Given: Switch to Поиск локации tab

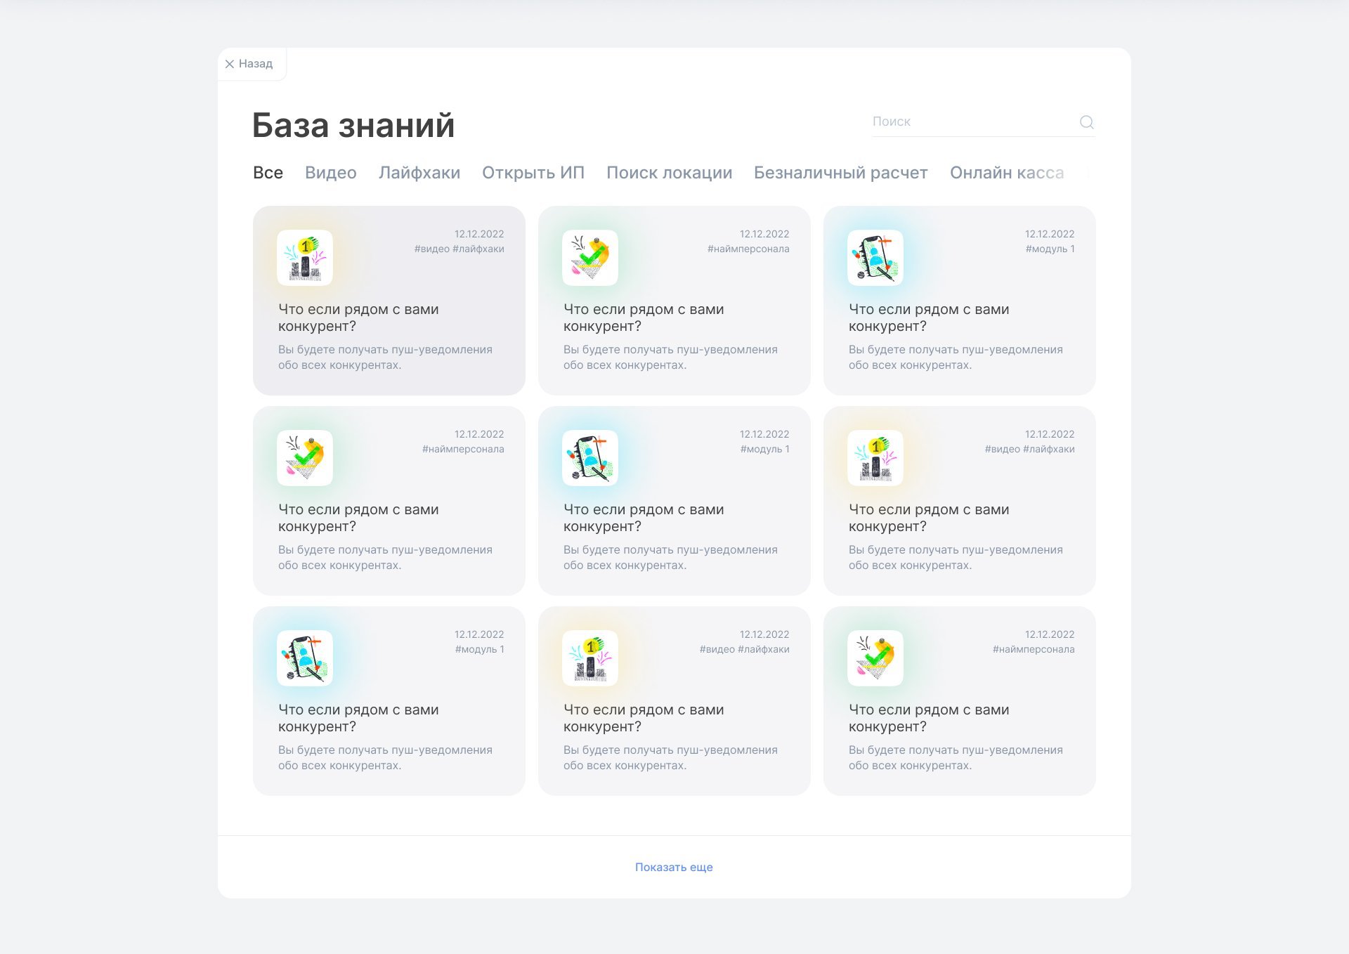Looking at the screenshot, I should (x=669, y=173).
